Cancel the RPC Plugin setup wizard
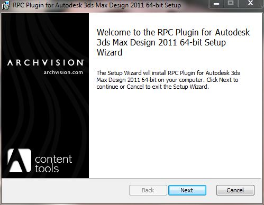This screenshot has width=264, height=205. coord(235,190)
